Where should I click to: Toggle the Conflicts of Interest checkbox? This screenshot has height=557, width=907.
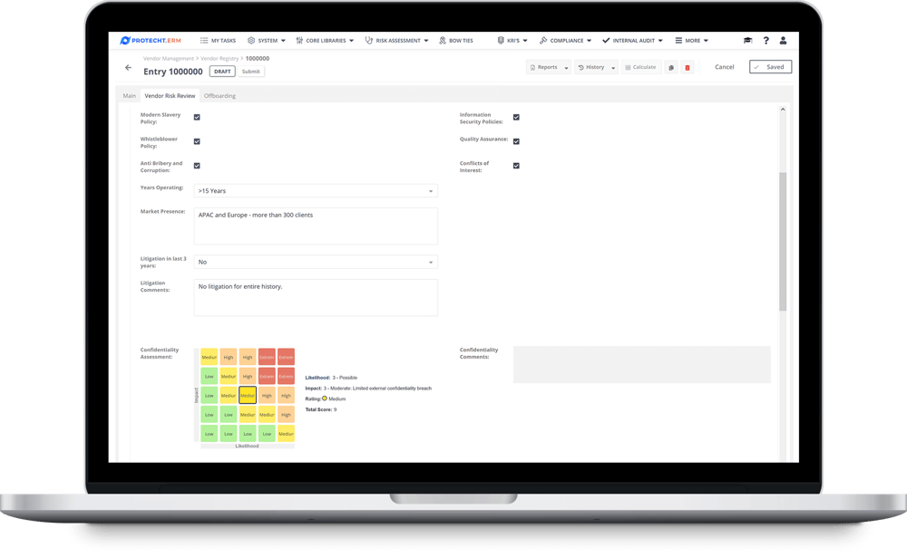516,165
